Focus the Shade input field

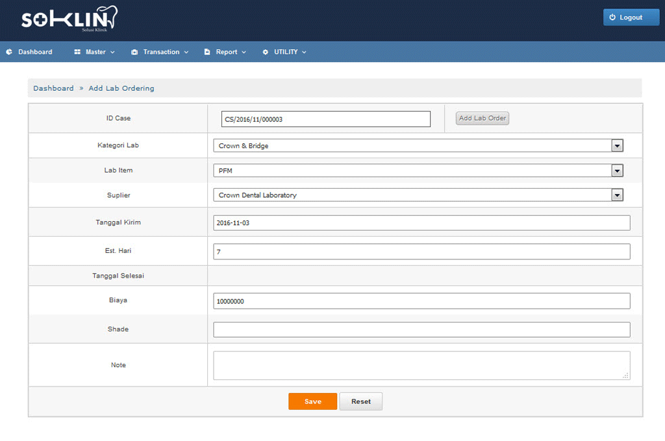click(421, 329)
